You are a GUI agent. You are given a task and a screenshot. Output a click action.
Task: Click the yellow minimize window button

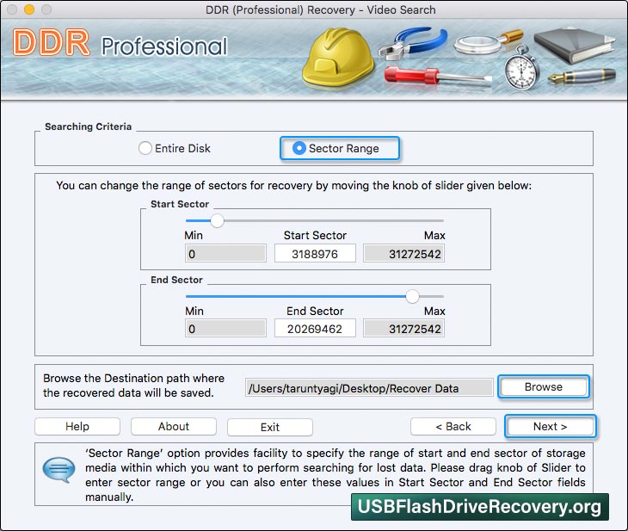coord(29,9)
